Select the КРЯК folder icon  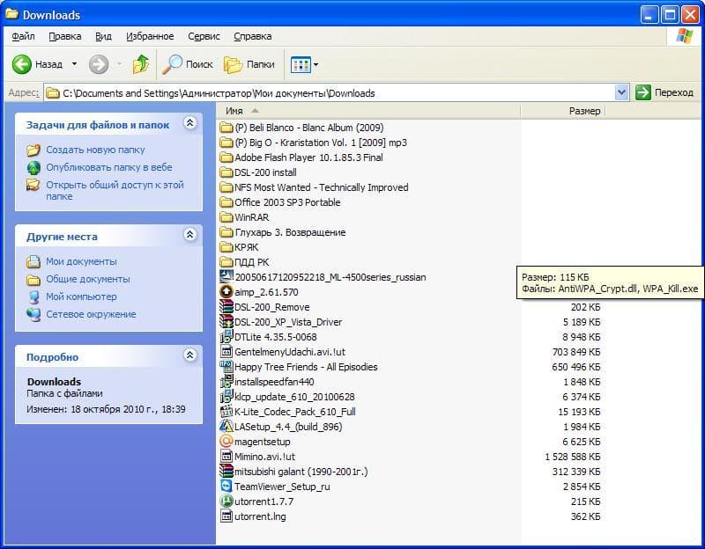(226, 247)
